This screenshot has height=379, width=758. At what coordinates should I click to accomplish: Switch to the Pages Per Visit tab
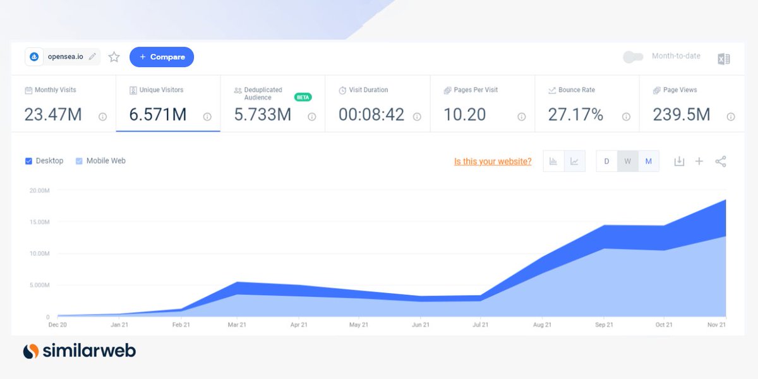pos(482,104)
